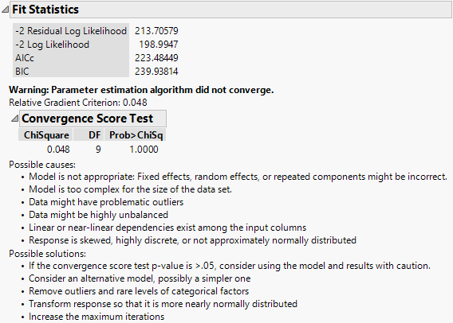Select the BIC row label

[x=22, y=72]
